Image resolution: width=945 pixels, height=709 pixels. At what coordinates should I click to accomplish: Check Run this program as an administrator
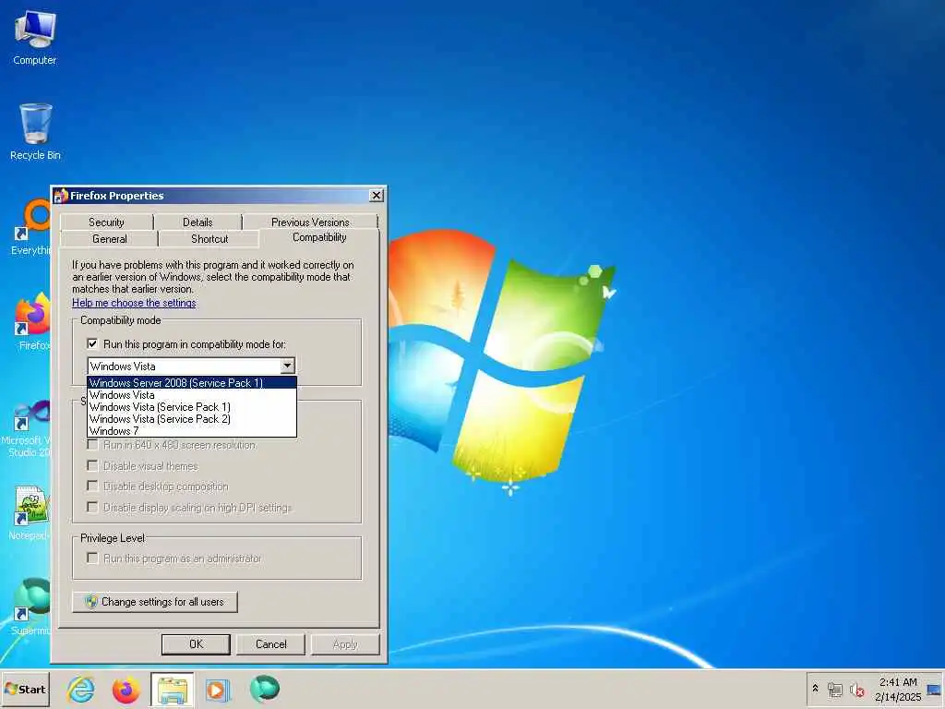pos(92,558)
